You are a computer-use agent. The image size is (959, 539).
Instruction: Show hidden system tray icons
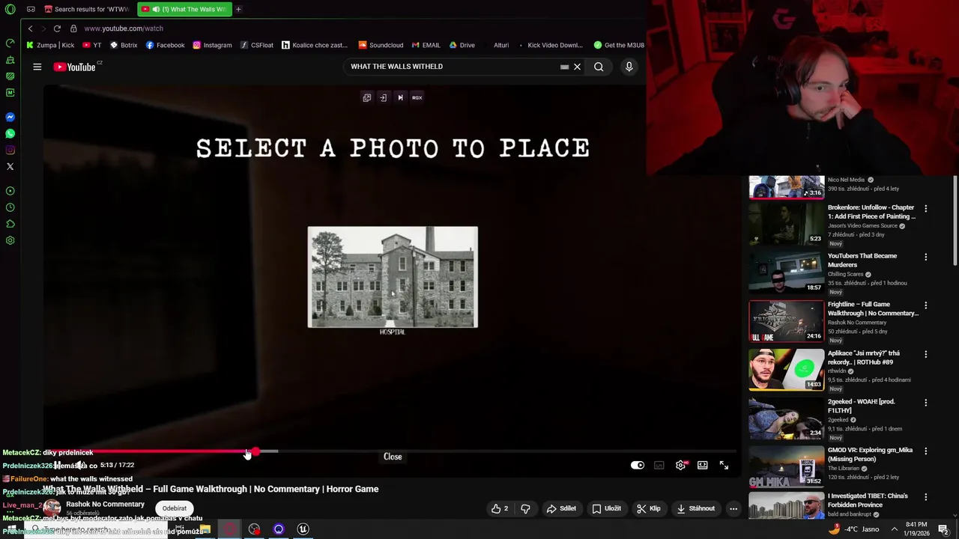point(894,529)
